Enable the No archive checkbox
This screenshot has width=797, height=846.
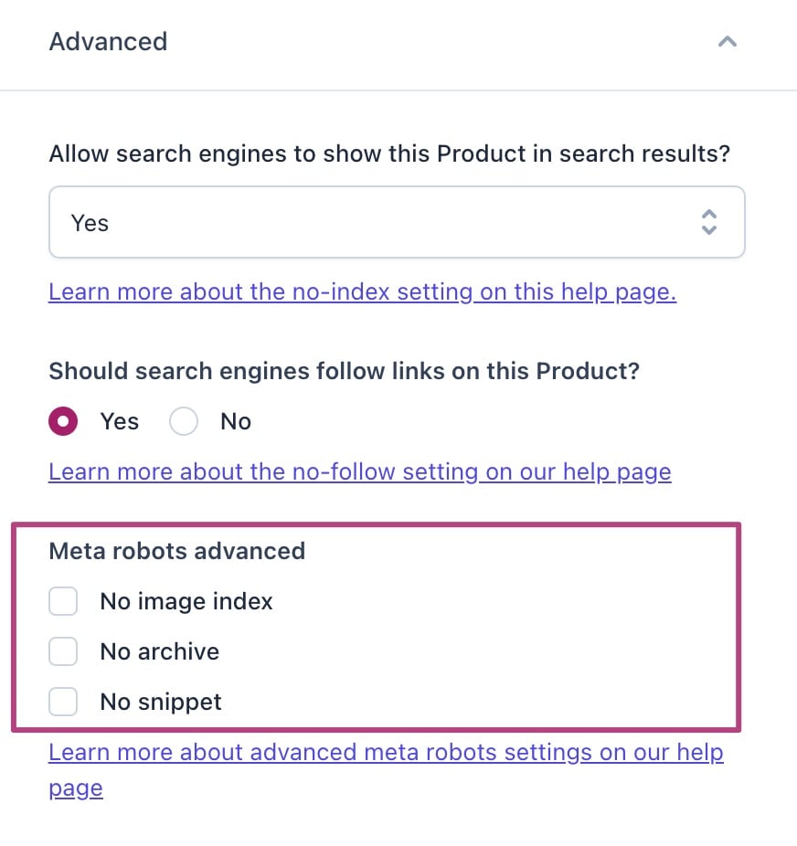click(x=63, y=651)
